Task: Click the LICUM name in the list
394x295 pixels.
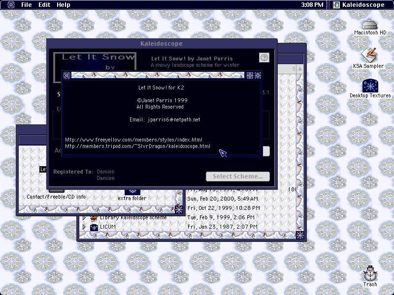Action: point(108,227)
